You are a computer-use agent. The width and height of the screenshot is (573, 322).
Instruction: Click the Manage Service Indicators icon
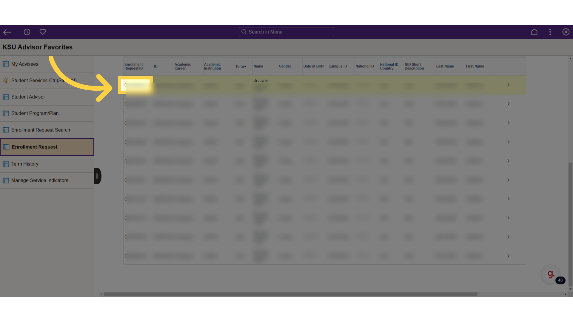6,180
